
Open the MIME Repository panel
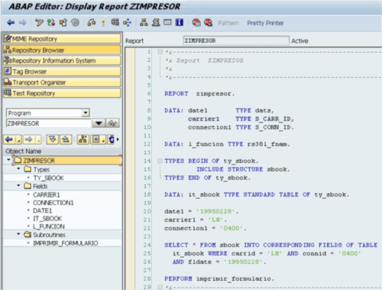coord(62,39)
